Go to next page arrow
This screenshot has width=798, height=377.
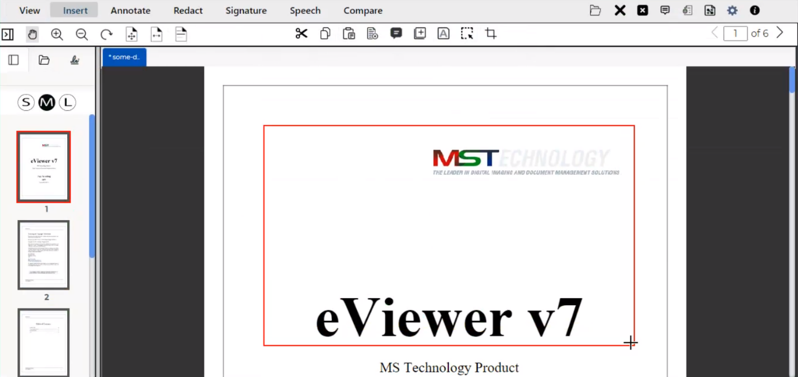pyautogui.click(x=779, y=33)
